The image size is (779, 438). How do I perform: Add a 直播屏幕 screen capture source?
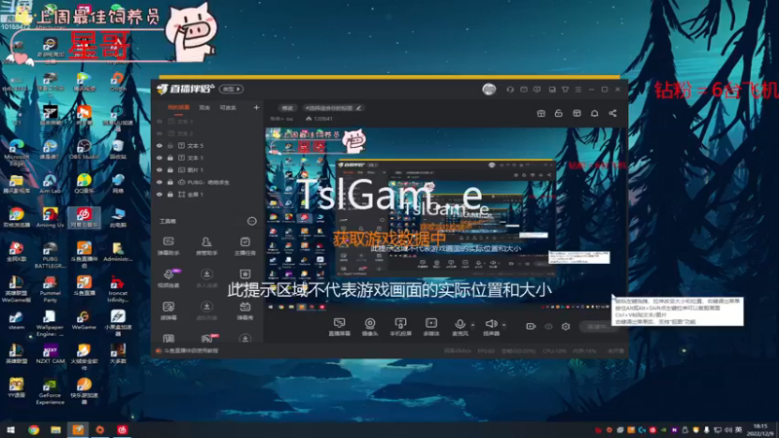coord(339,327)
